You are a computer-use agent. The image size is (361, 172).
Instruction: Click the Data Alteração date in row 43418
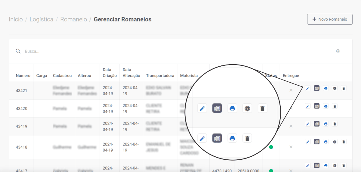point(131,147)
